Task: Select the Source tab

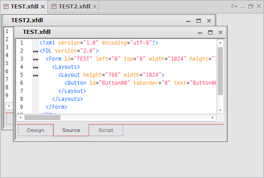Action: 71,130
